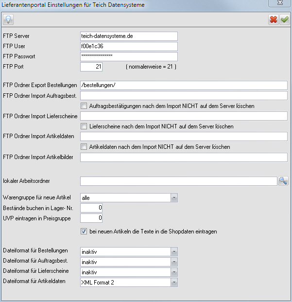Click the 'FTP Ordner Import Artikelbilder' label
The image size is (292, 302).
point(38,157)
